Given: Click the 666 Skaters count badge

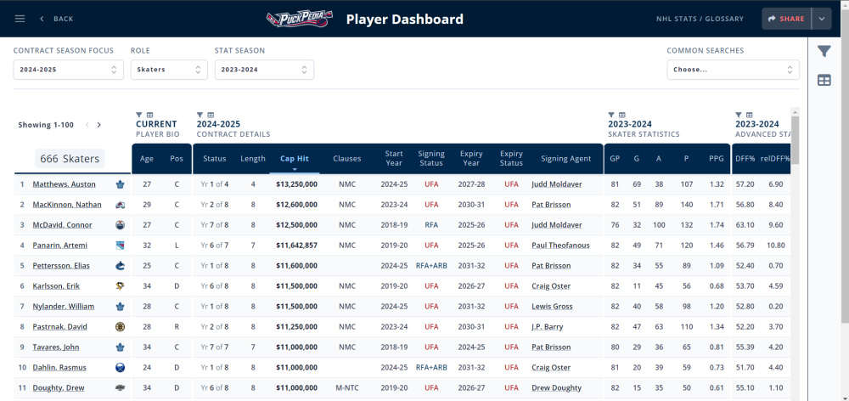Looking at the screenshot, I should pos(70,159).
